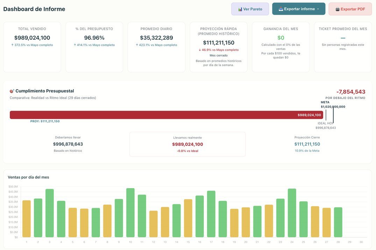Viewport: 376px width, 250px height.
Task: Click the $989,024,100 under Llevamos realmente
Action: click(187, 144)
